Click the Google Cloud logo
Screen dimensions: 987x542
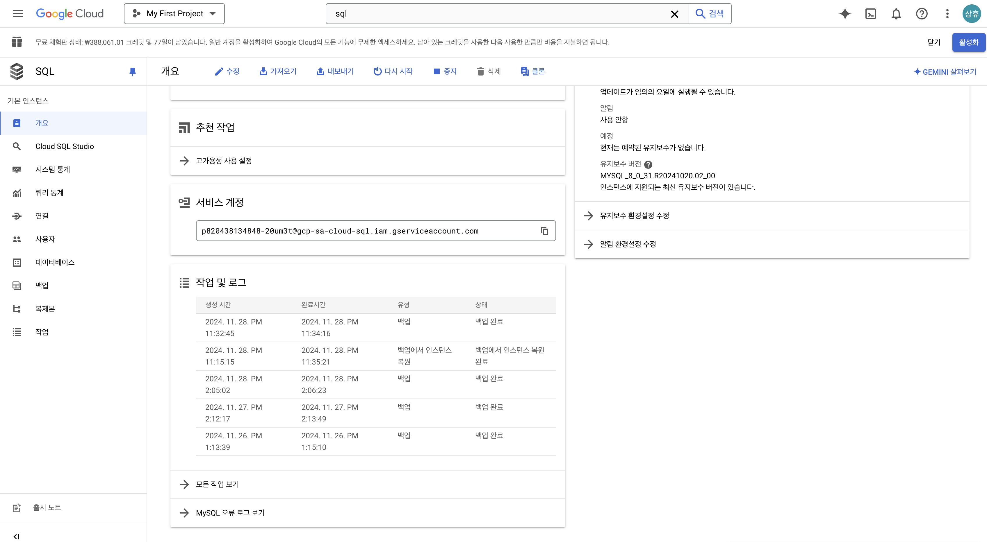click(70, 14)
